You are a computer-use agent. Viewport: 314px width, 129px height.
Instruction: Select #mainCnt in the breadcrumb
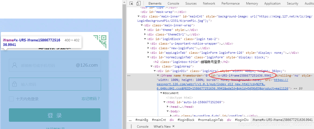point(159,120)
